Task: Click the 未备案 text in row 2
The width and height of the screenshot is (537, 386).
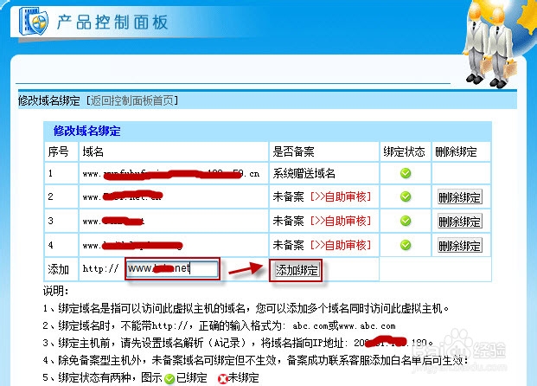Action: coord(288,196)
